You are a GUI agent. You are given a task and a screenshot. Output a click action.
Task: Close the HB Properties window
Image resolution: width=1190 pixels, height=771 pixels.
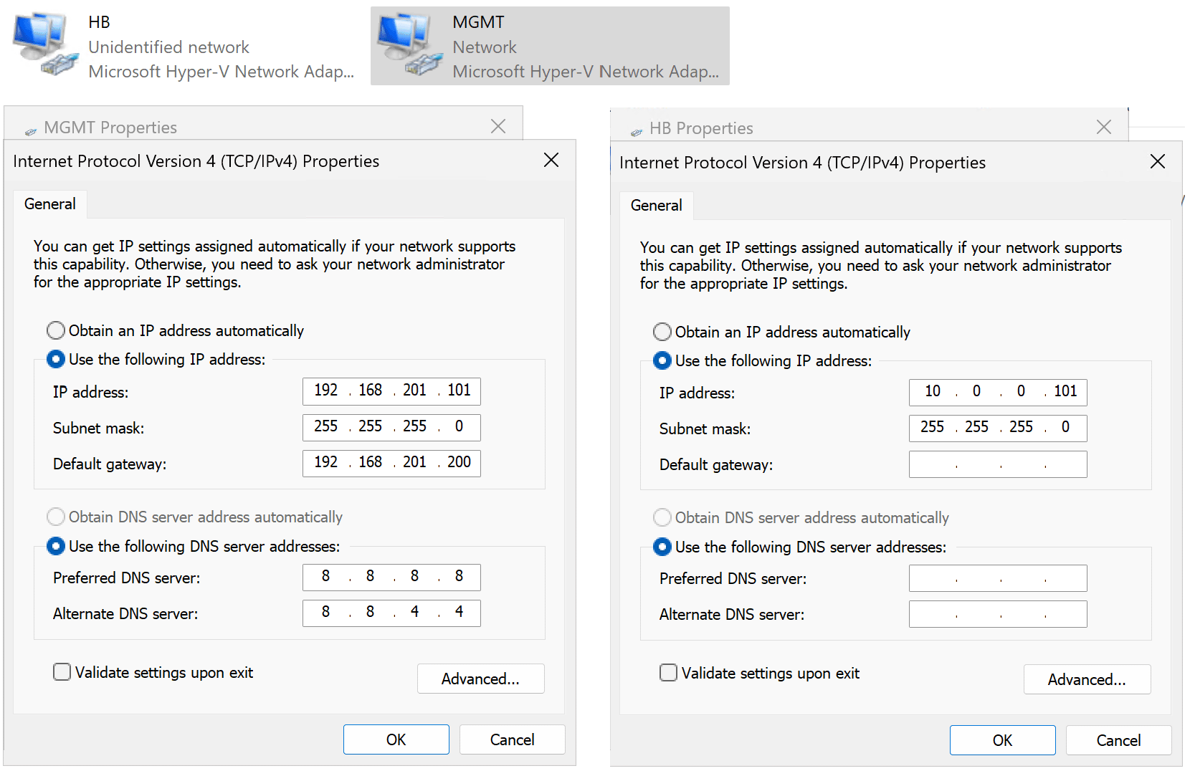1103,128
